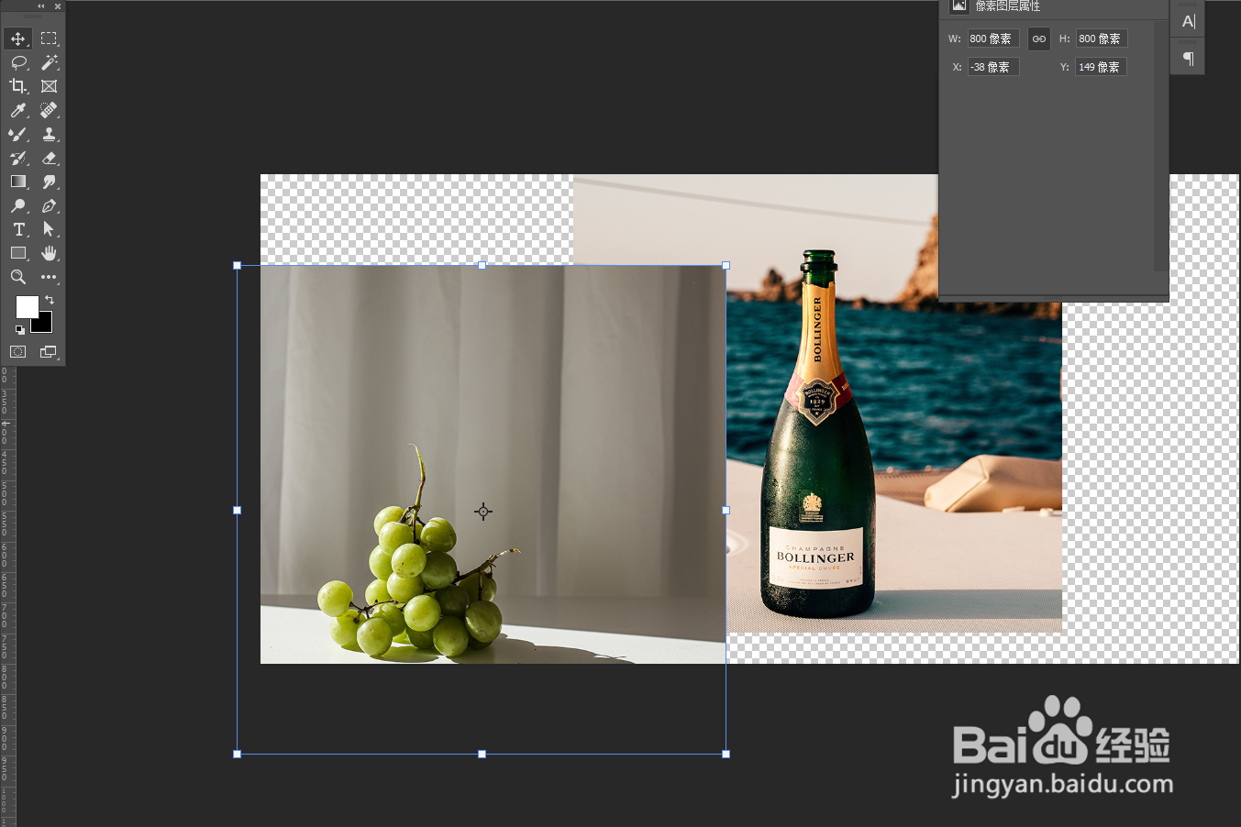Click the pixel layer properties icon

point(958,6)
